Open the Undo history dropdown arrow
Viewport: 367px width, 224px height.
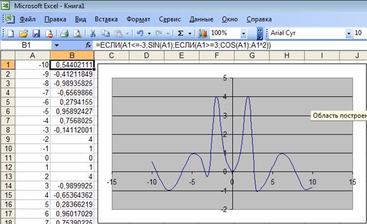tap(149, 34)
